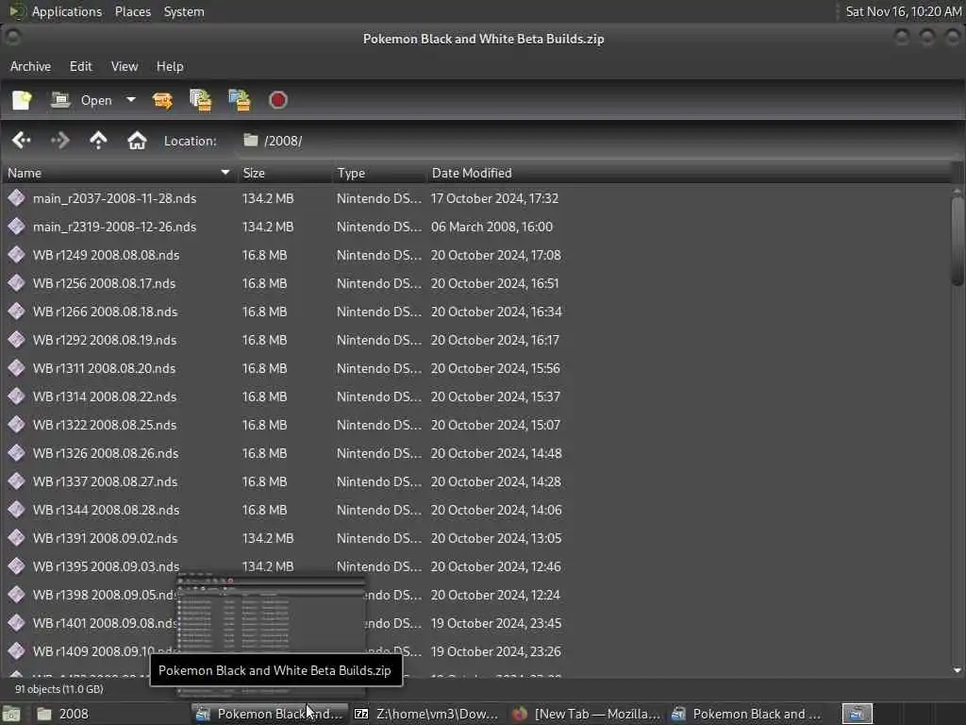
Task: Click the date 19 October 2024, 23:45
Action: pos(496,623)
